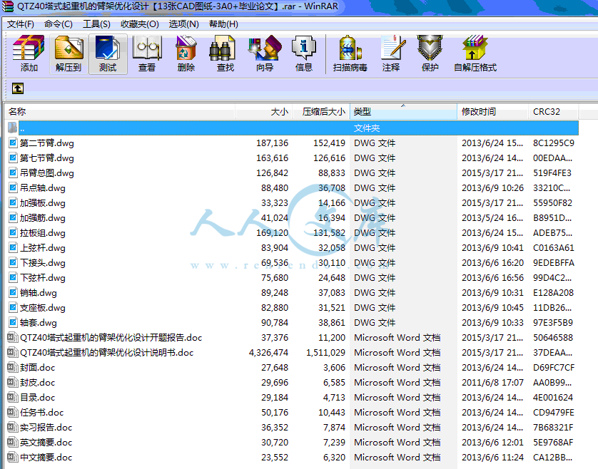Image resolution: width=598 pixels, height=469 pixels.
Task: Open the 收藏夹(O) menu
Action: tap(140, 24)
